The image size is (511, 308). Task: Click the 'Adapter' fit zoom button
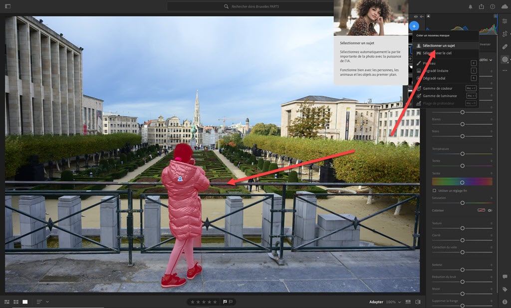point(376,302)
